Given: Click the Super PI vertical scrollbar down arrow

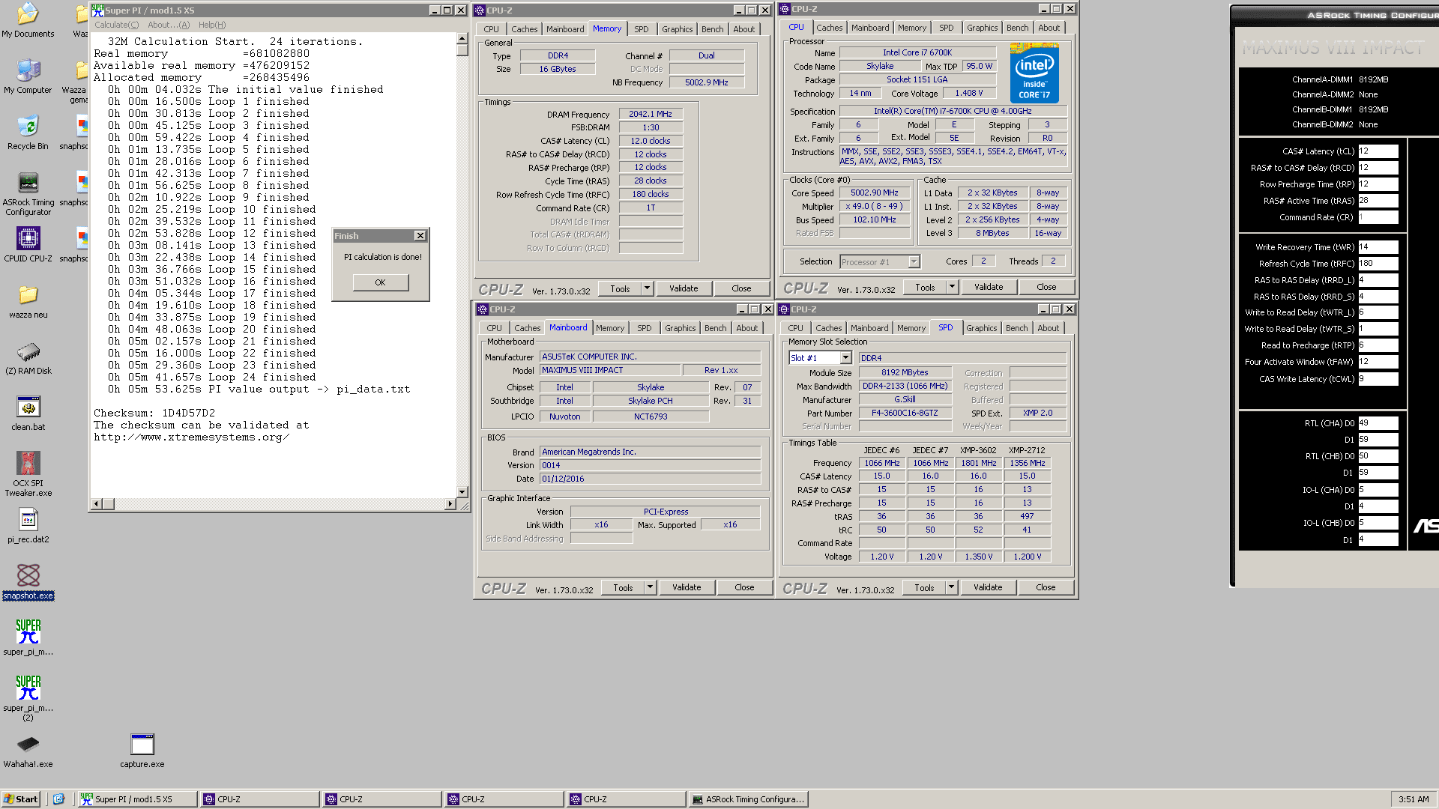Looking at the screenshot, I should click(462, 492).
